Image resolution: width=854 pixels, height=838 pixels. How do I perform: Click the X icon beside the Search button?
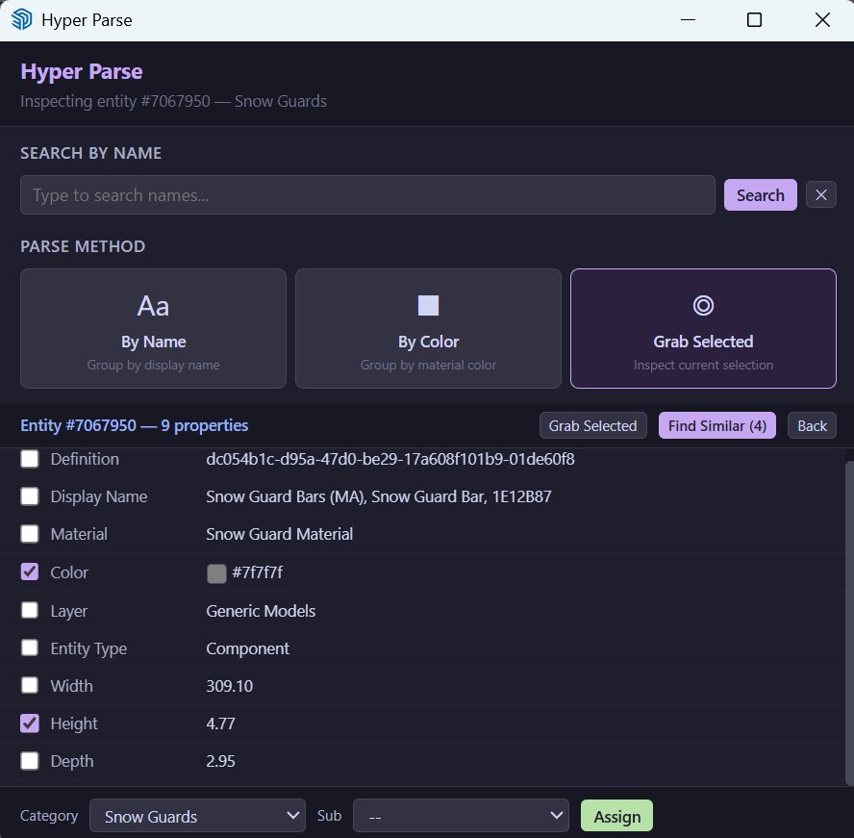(820, 194)
